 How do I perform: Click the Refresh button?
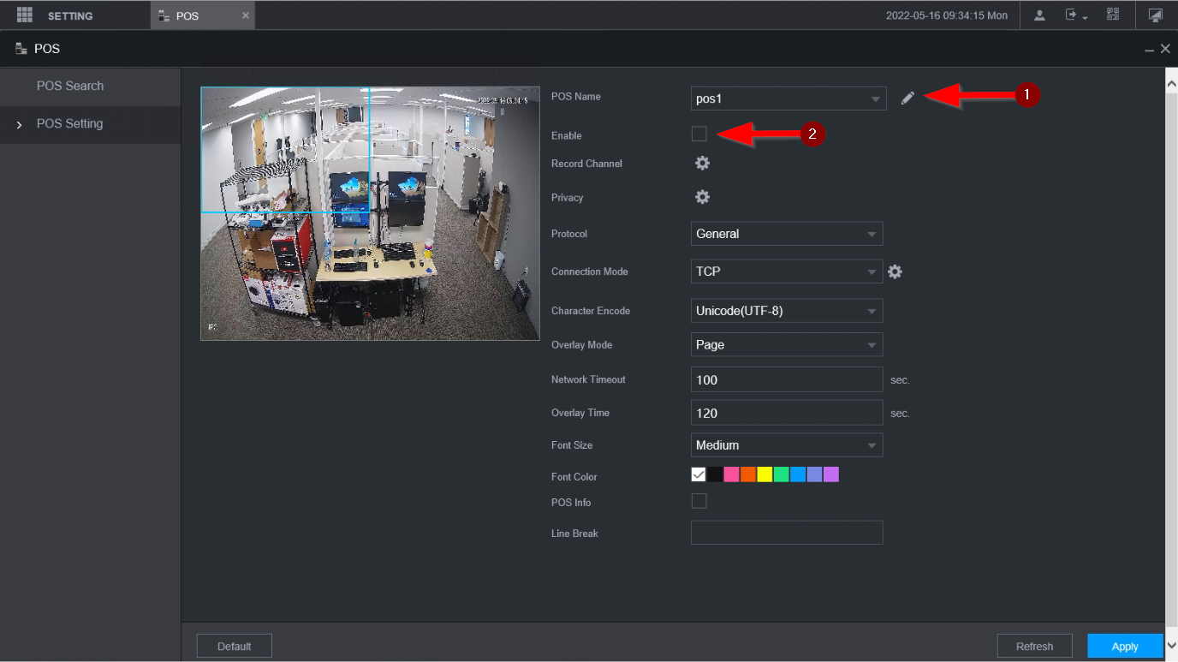[1034, 647]
